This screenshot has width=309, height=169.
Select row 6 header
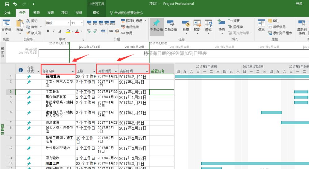pyautogui.click(x=11, y=115)
